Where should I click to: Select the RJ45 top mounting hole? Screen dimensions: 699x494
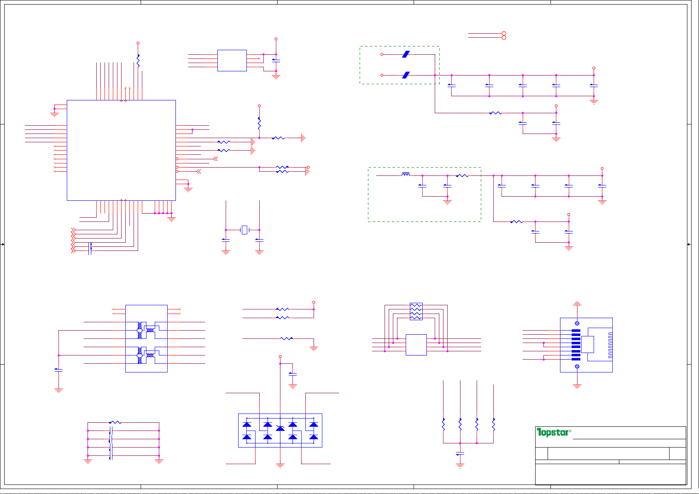[x=577, y=323]
